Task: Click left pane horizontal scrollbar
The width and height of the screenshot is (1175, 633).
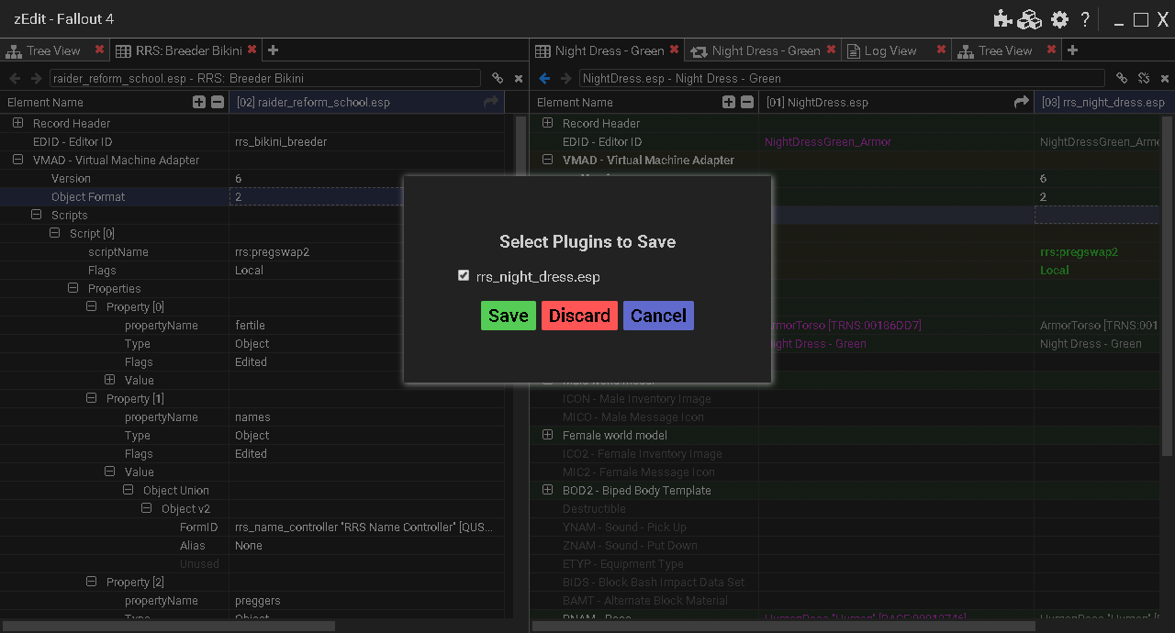Action: point(169,626)
